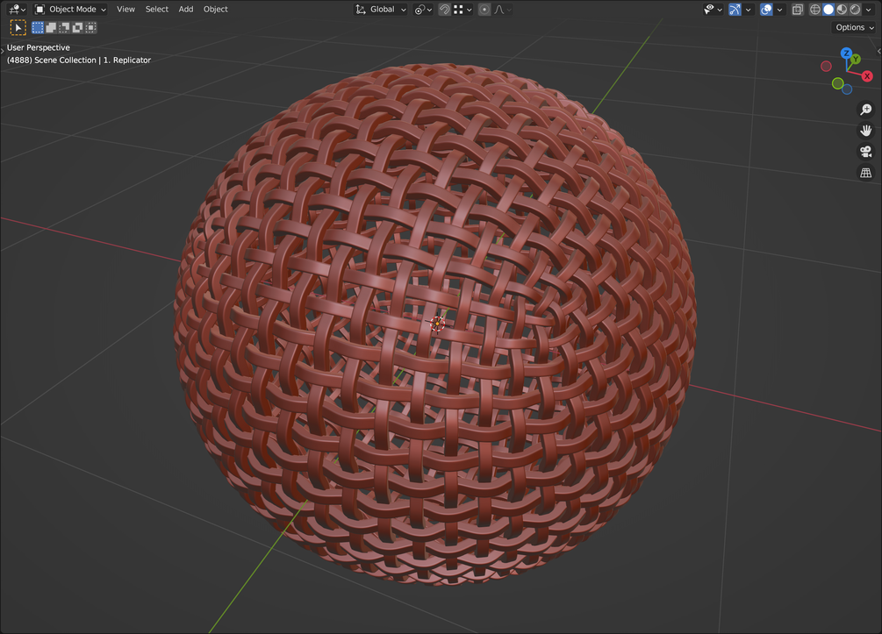Screen dimensions: 882x634
Task: Click the 3D cursor at sphere center
Action: tap(437, 324)
